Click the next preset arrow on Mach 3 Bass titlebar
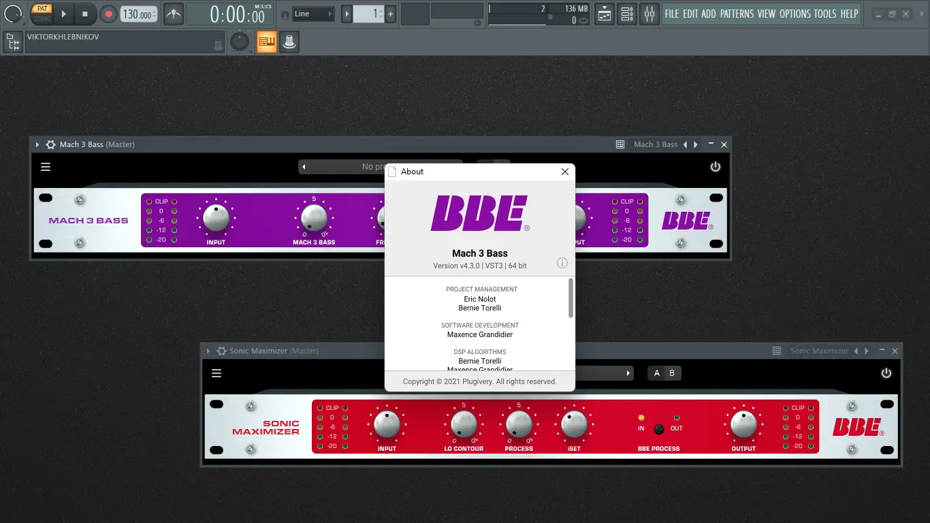This screenshot has height=523, width=930. click(x=695, y=144)
